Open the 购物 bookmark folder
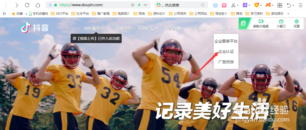306x130 pixels. 139,13
